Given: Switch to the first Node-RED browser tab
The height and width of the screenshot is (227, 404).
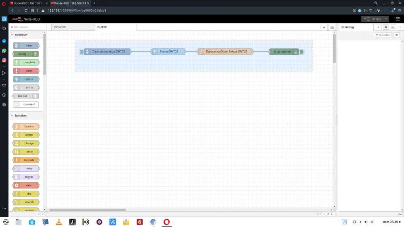Looking at the screenshot, I should [28, 3].
